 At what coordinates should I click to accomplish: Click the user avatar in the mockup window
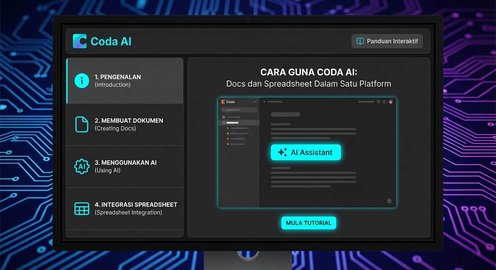coord(391,102)
